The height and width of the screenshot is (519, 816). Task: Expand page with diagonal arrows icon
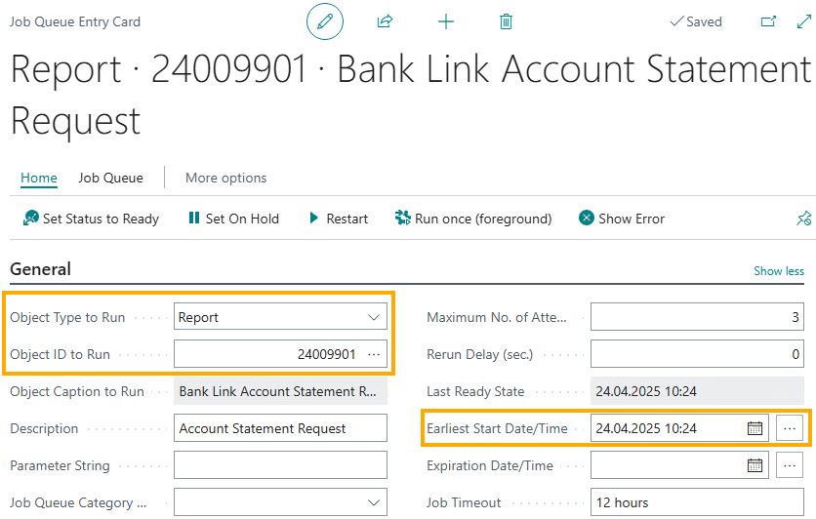tap(804, 21)
